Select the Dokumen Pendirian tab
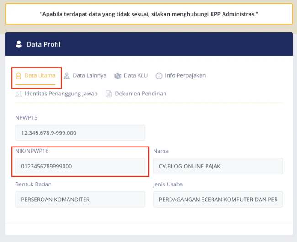 tap(136, 94)
